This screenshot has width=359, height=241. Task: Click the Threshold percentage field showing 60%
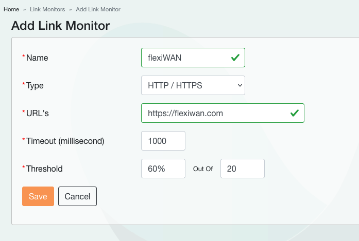pyautogui.click(x=163, y=169)
